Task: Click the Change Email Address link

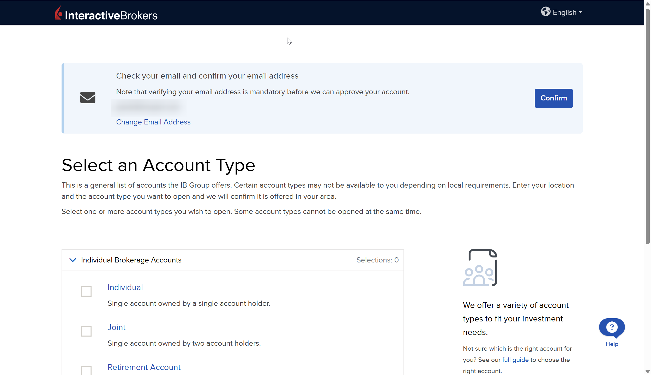Action: pos(153,122)
